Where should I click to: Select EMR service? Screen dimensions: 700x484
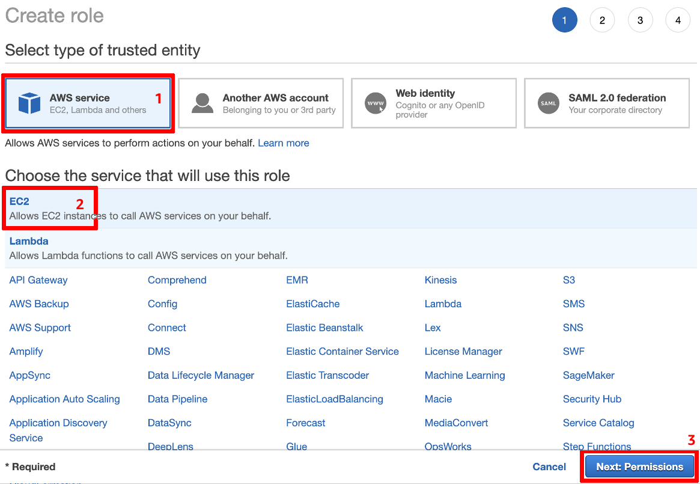click(x=297, y=280)
